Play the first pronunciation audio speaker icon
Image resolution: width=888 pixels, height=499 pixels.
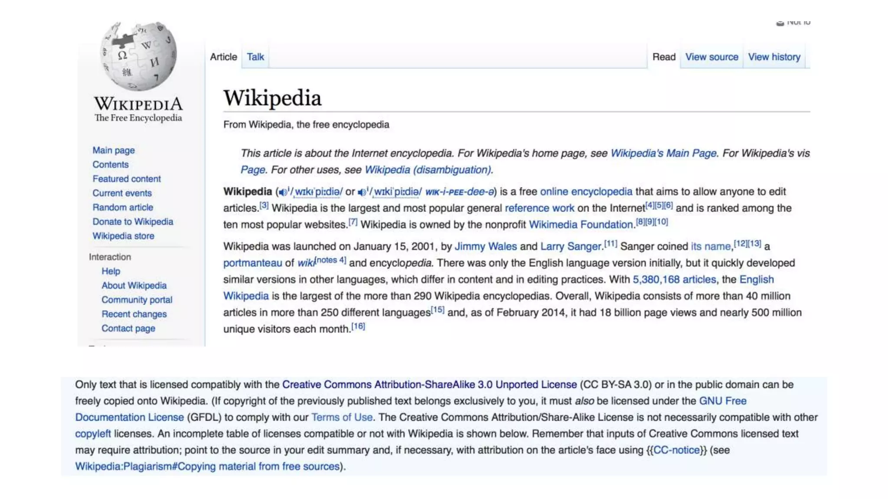coord(283,192)
